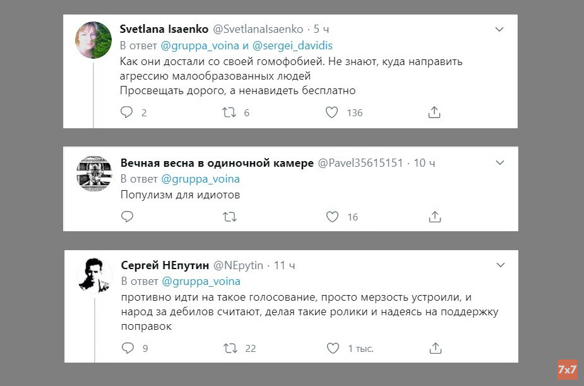The height and width of the screenshot is (386, 584).
Task: Reply to the tweet "Популизм для идиотов"
Action: pos(127,216)
